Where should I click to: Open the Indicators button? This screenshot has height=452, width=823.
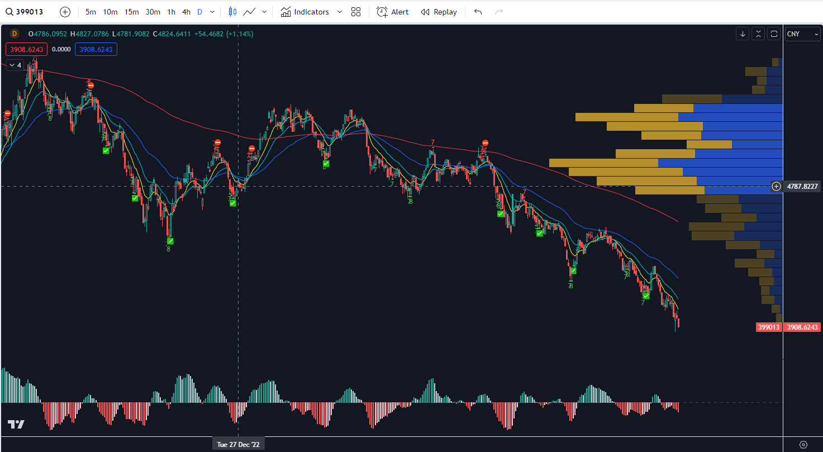305,12
